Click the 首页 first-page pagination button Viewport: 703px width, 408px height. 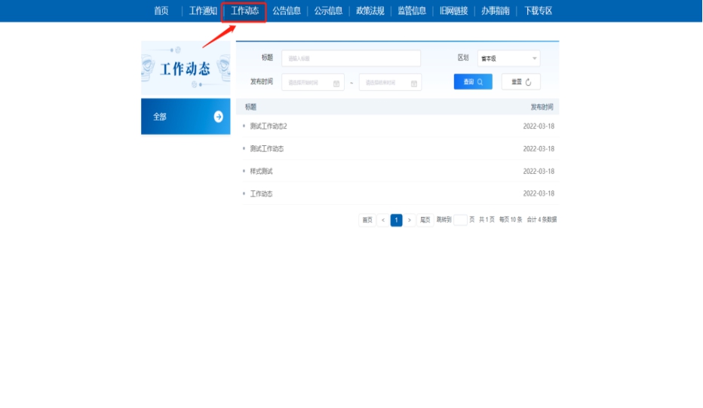click(x=367, y=220)
